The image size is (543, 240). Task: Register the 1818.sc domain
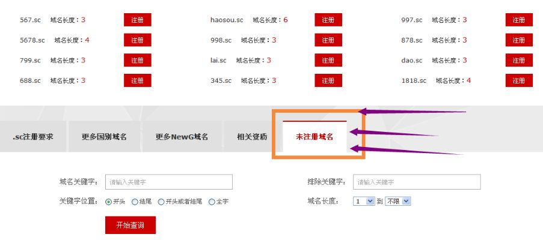[519, 80]
